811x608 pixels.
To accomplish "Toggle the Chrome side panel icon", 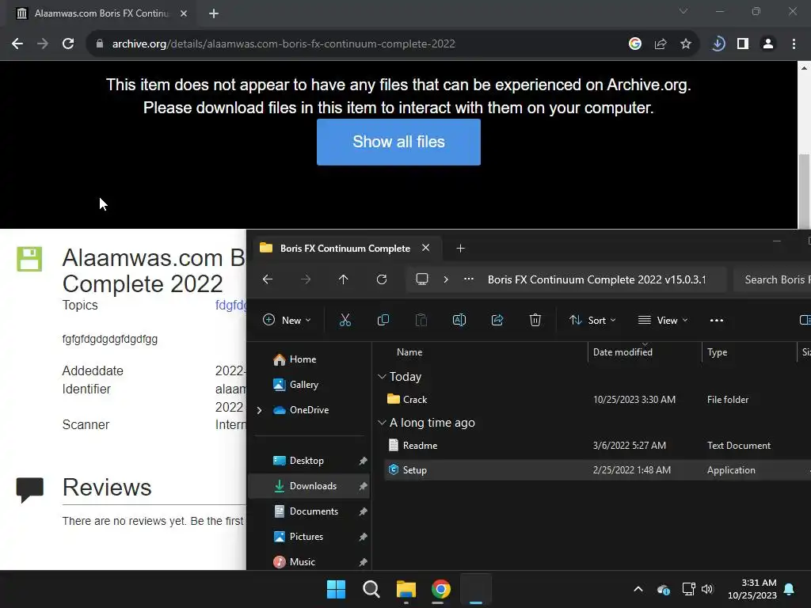I will pyautogui.click(x=743, y=44).
